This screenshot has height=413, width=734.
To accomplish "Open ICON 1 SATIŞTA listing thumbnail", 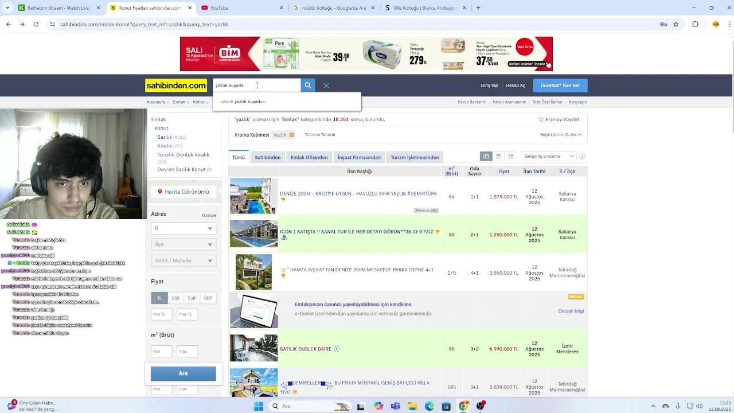I will (x=253, y=234).
